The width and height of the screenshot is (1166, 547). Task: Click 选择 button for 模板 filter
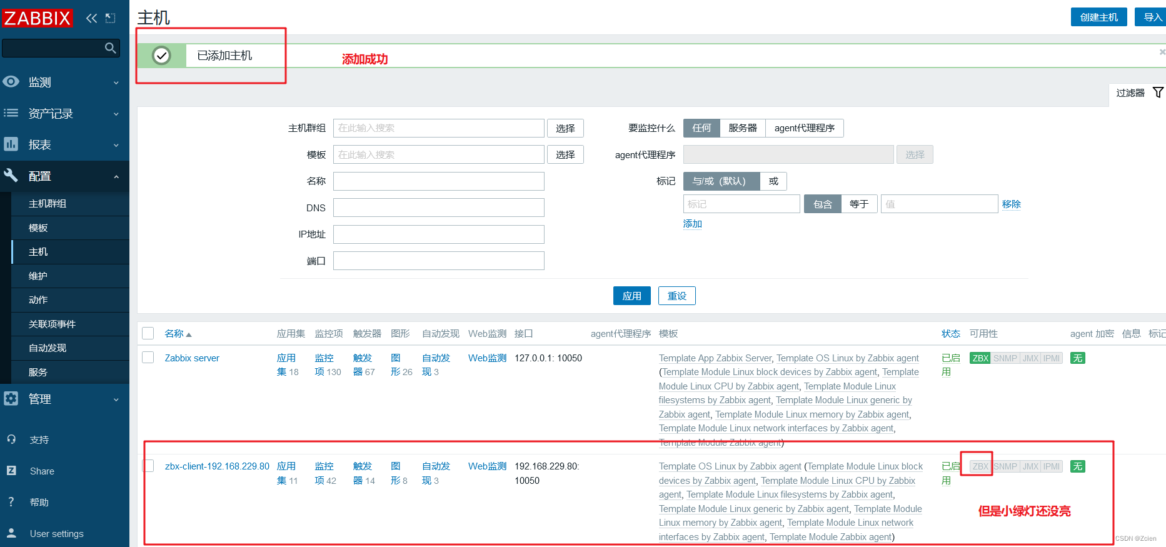tap(566, 154)
